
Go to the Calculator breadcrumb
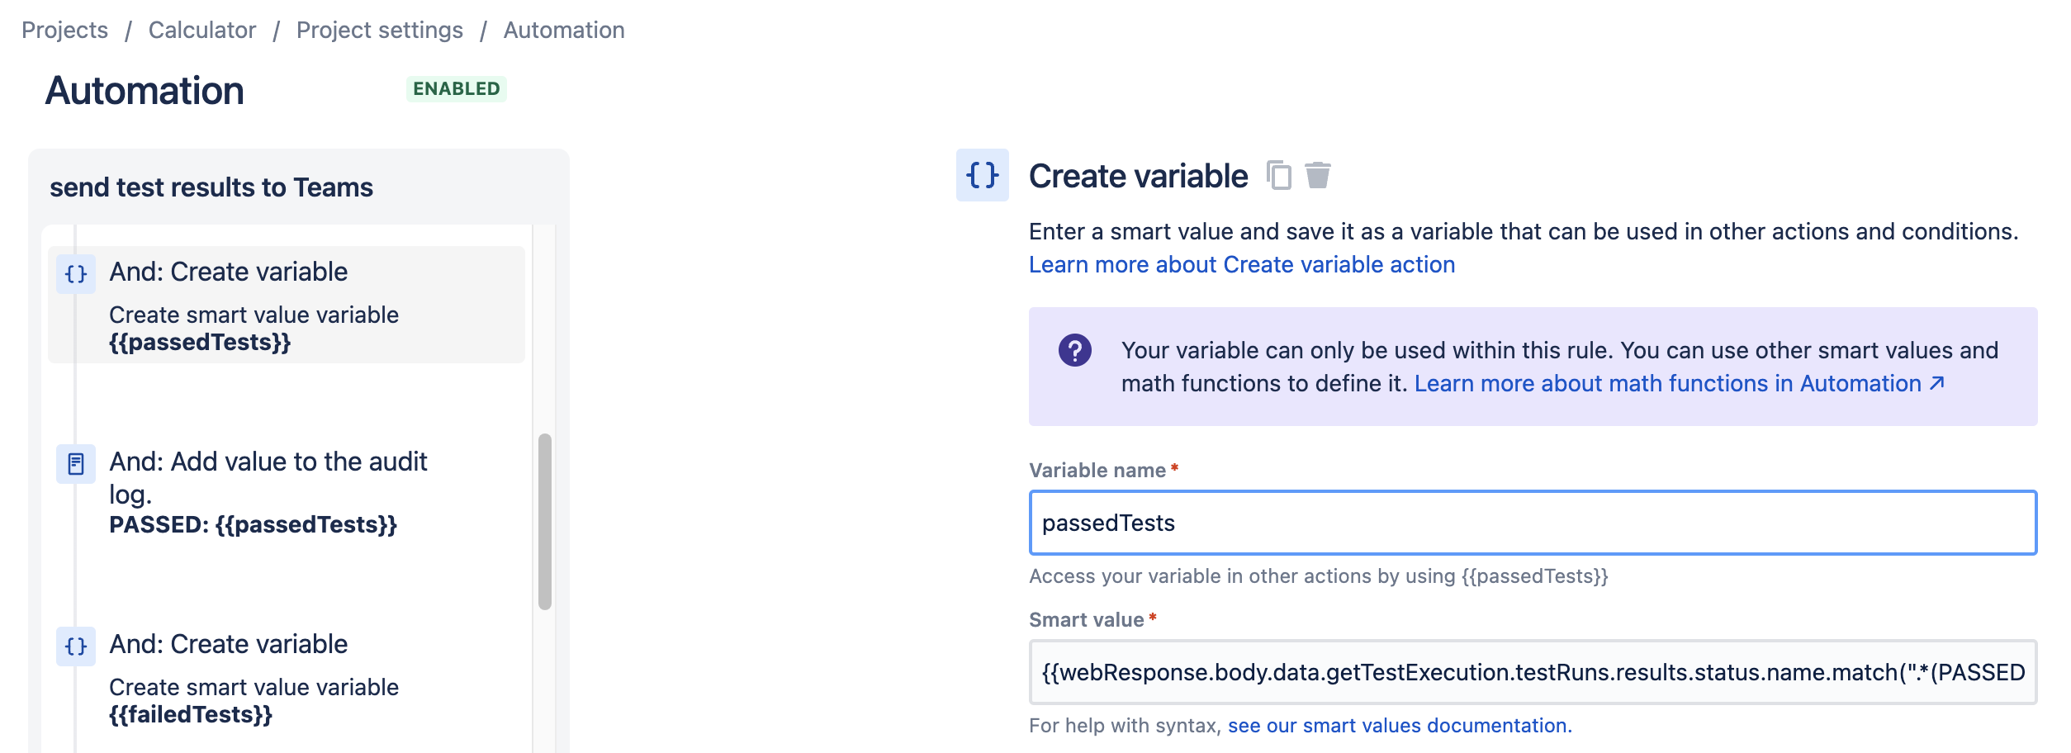202,30
